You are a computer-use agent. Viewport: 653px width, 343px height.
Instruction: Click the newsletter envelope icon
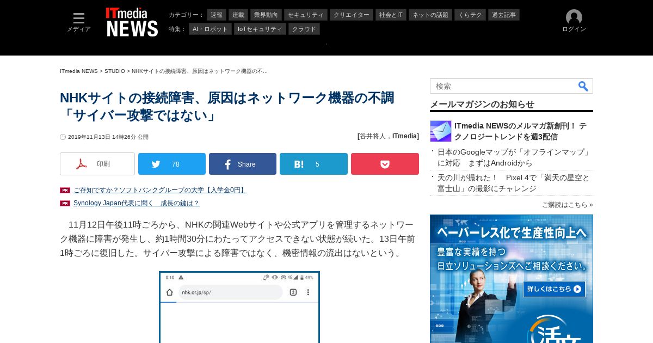(x=441, y=131)
